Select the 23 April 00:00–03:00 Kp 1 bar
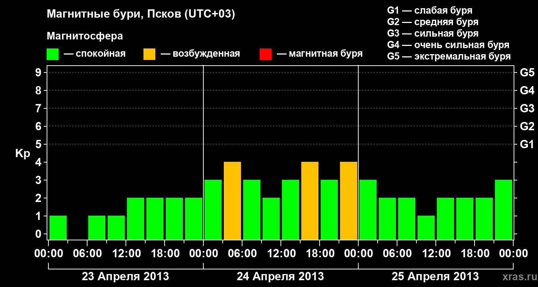 58,227
